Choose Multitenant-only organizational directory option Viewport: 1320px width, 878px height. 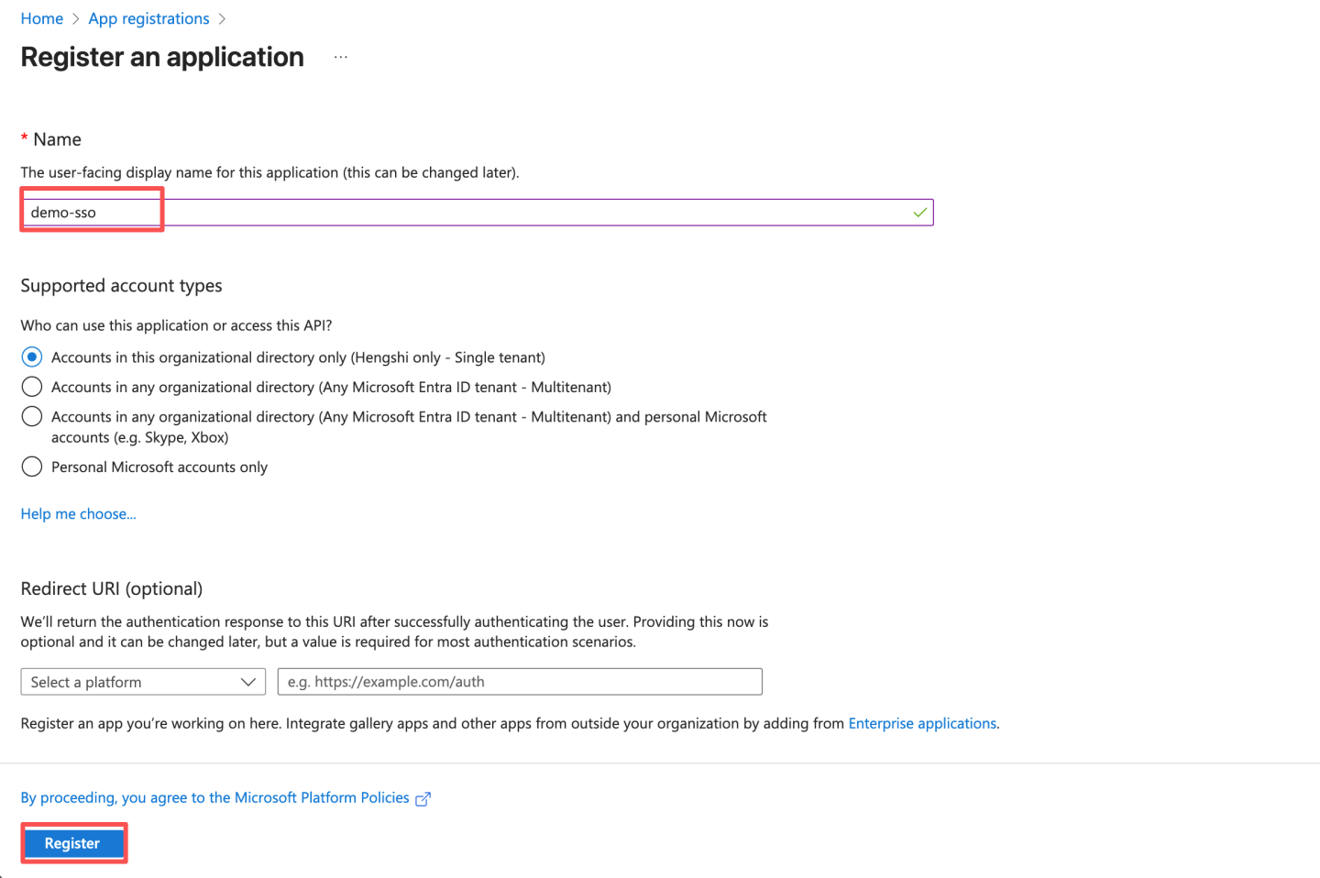click(32, 387)
